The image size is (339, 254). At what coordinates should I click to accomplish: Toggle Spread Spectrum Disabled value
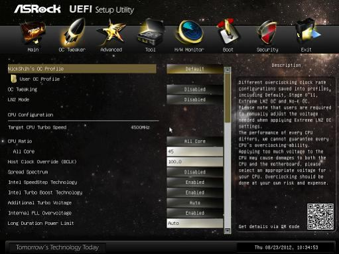coord(195,172)
